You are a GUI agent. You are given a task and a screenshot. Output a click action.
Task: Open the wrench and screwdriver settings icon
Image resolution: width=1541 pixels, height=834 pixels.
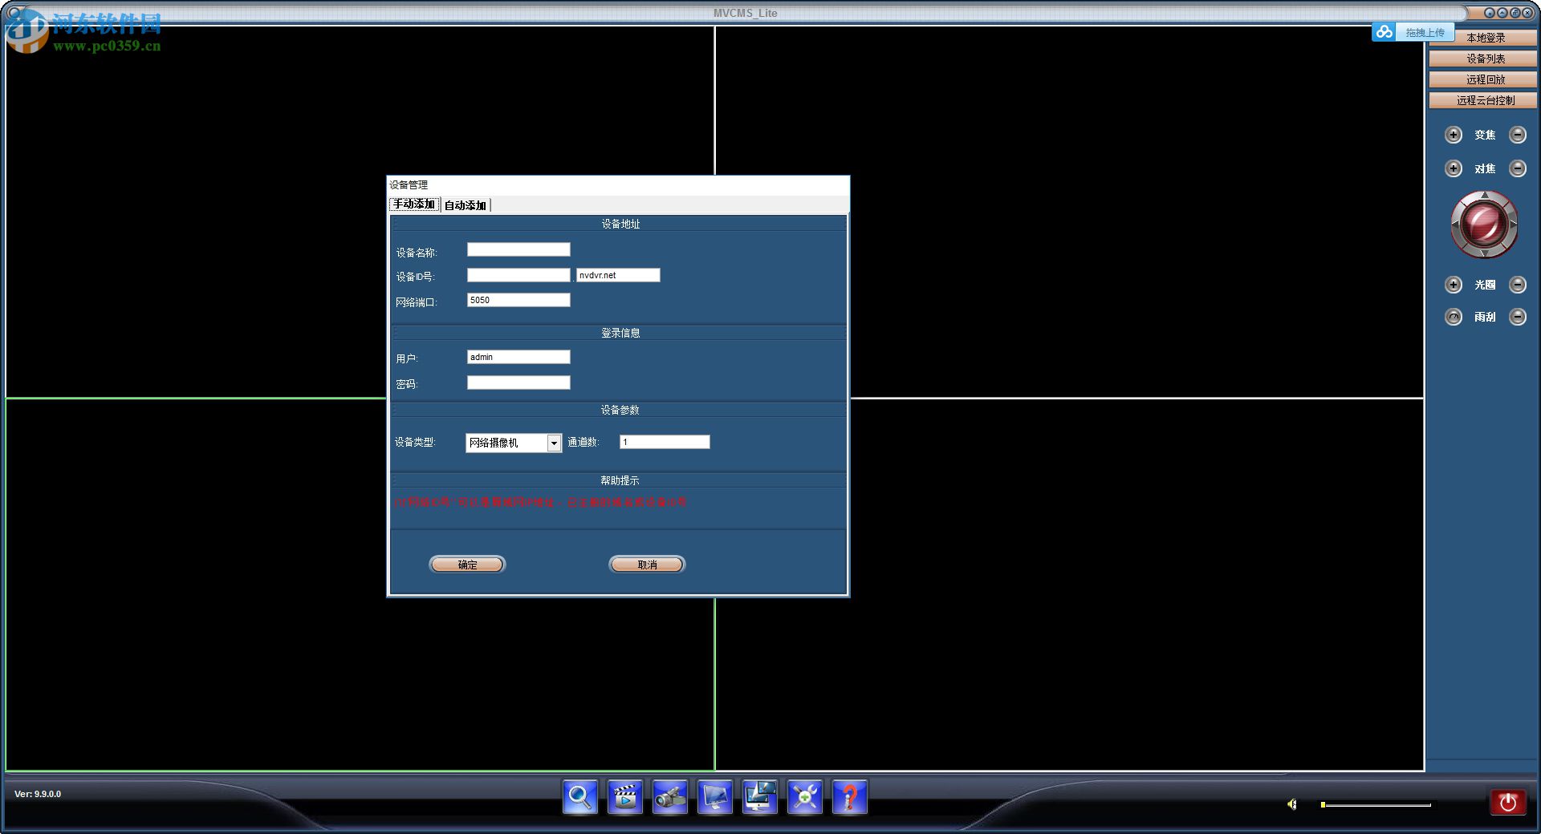coord(804,797)
